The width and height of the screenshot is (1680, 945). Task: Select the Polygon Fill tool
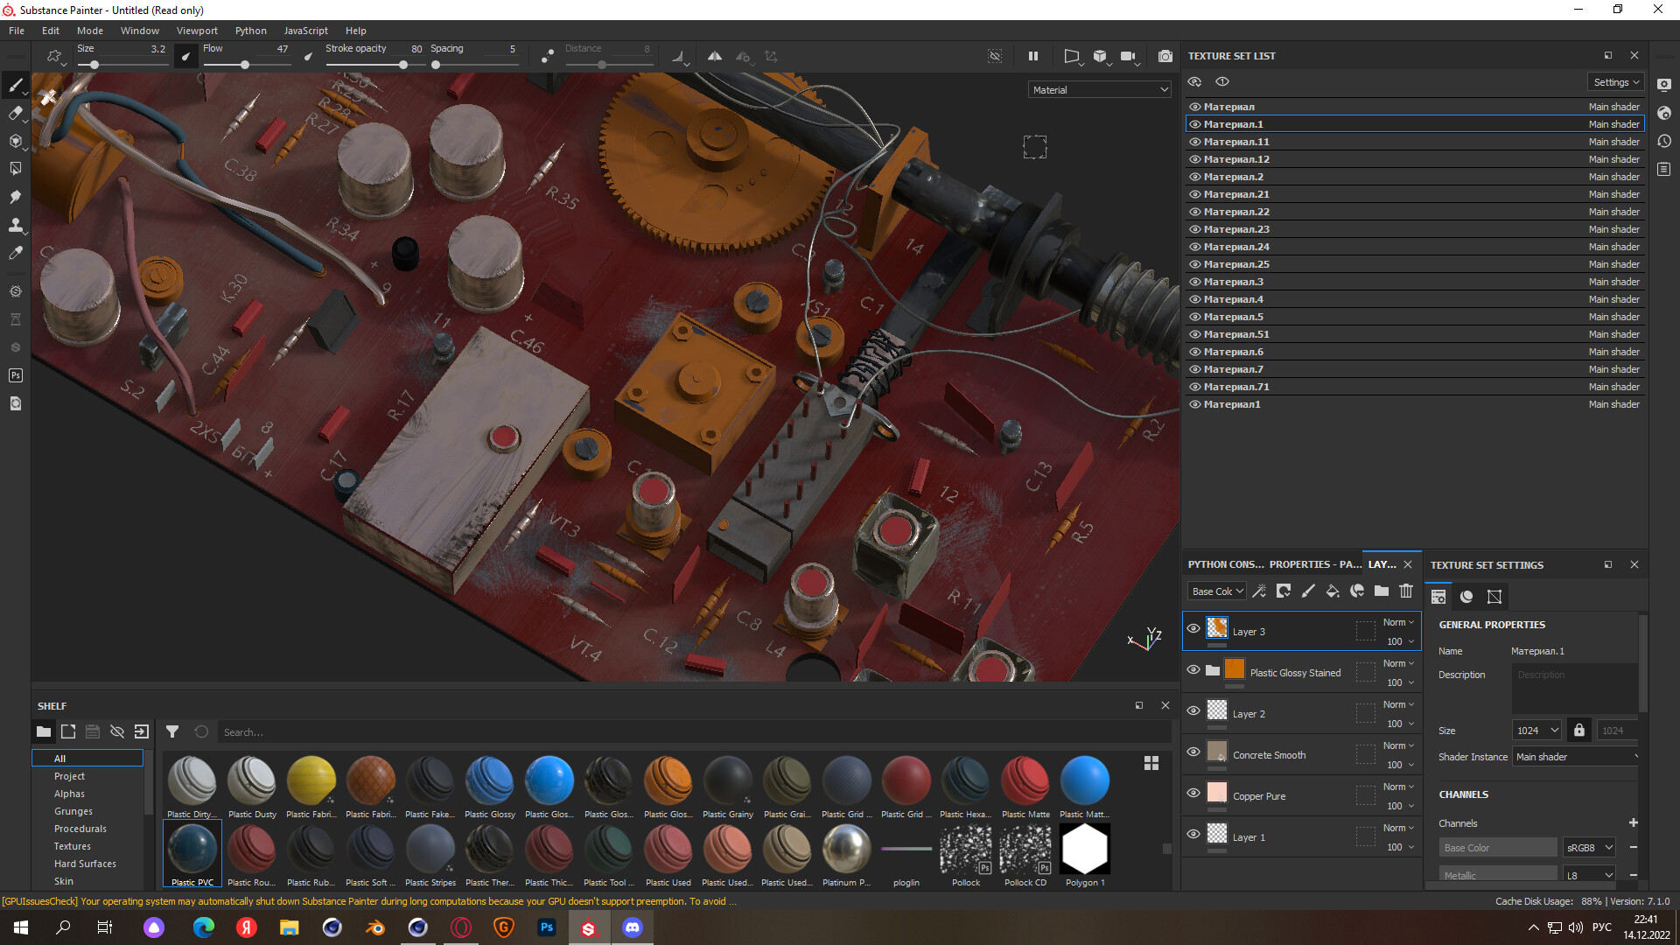pos(15,169)
